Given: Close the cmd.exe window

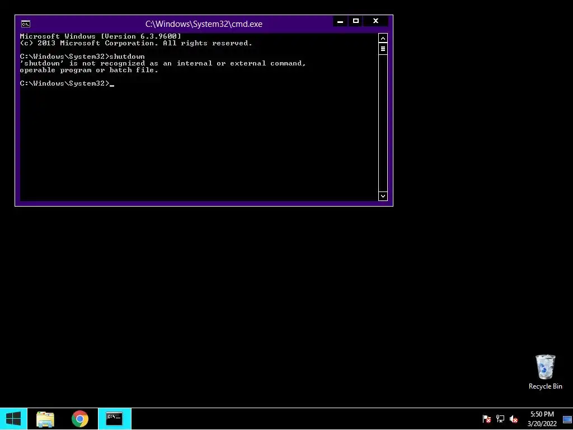Looking at the screenshot, I should 375,21.
